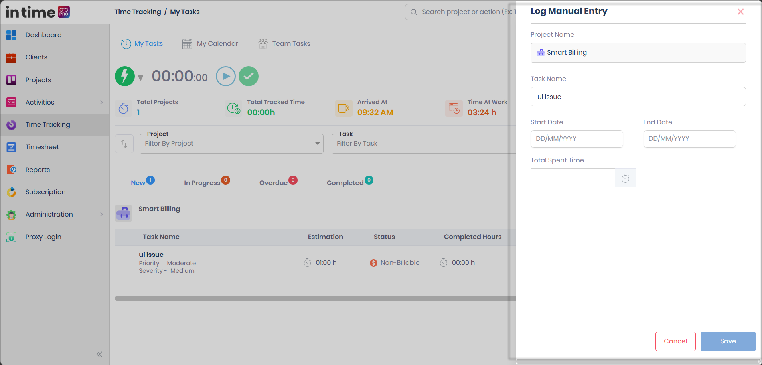The height and width of the screenshot is (365, 762).
Task: Click the Time Tracking breadcrumb link
Action: (x=138, y=12)
